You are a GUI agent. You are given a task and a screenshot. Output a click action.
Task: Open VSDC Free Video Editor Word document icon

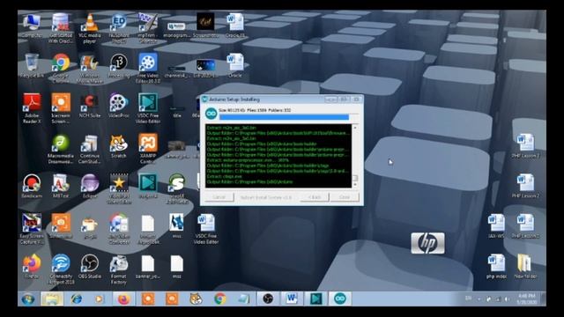[205, 229]
